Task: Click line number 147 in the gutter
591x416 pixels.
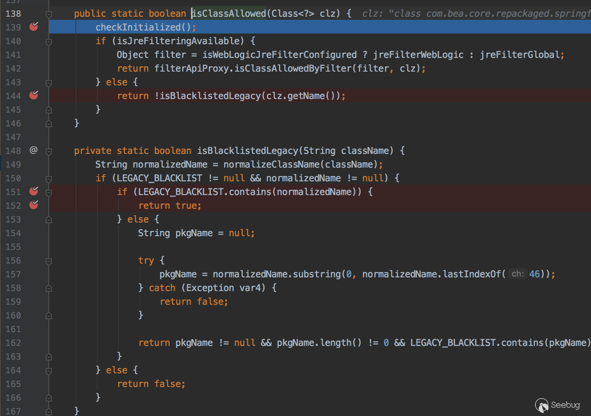Action: pos(13,137)
